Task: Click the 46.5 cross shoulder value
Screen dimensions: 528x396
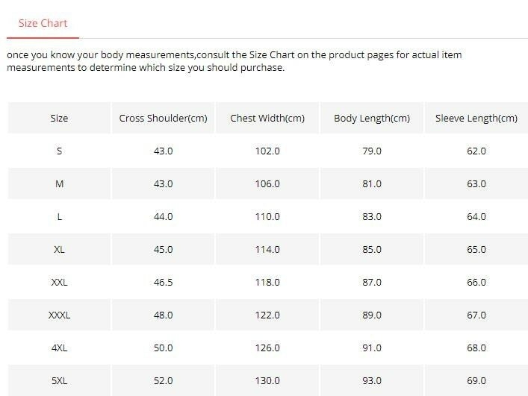Action: coord(163,283)
